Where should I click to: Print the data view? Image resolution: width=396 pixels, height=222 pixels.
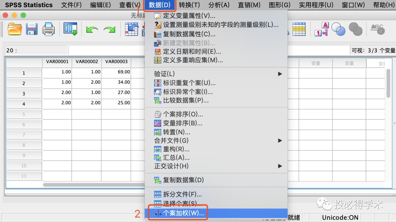coord(48,29)
